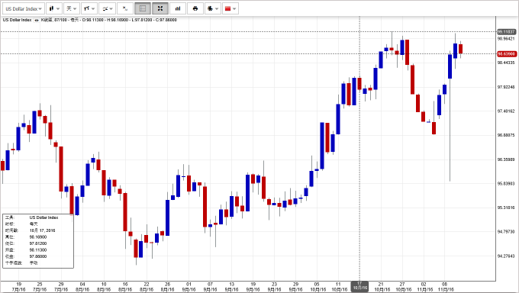This screenshot has height=293, width=519.
Task: Click the highlighted 17 10月/16 date marker
Action: pos(359,286)
